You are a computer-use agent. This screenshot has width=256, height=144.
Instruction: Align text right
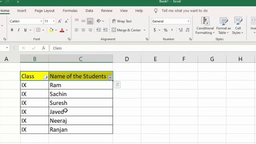(90, 30)
